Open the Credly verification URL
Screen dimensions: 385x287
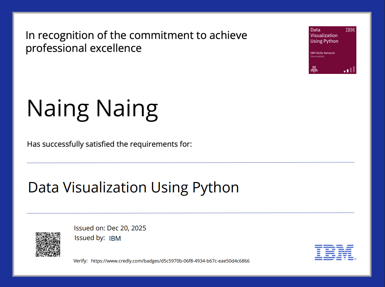(170, 261)
